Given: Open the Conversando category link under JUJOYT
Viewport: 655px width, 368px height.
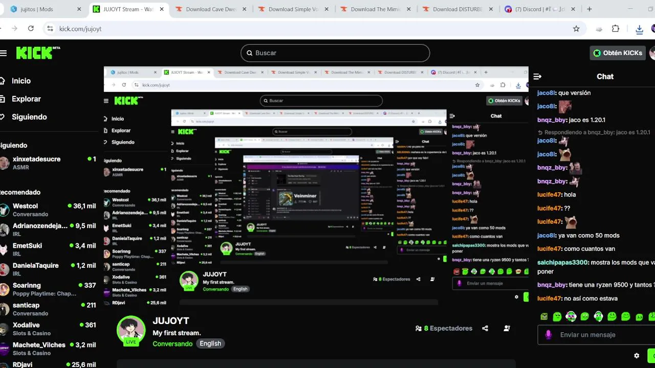Looking at the screenshot, I should pos(172,343).
